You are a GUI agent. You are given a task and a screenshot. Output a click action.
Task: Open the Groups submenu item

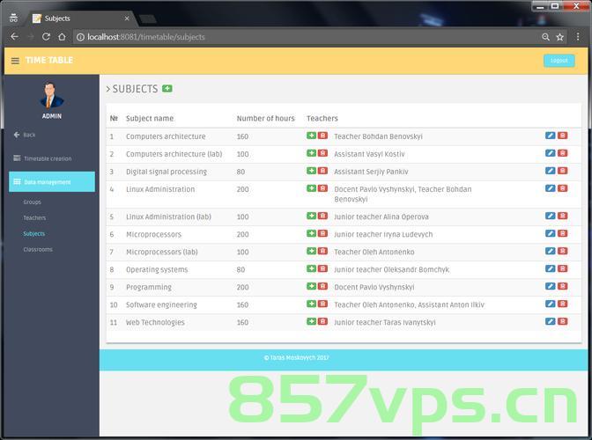point(32,202)
